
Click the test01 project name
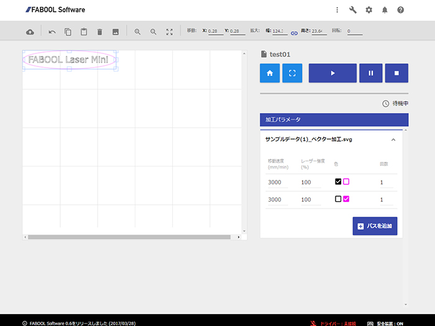tap(280, 55)
